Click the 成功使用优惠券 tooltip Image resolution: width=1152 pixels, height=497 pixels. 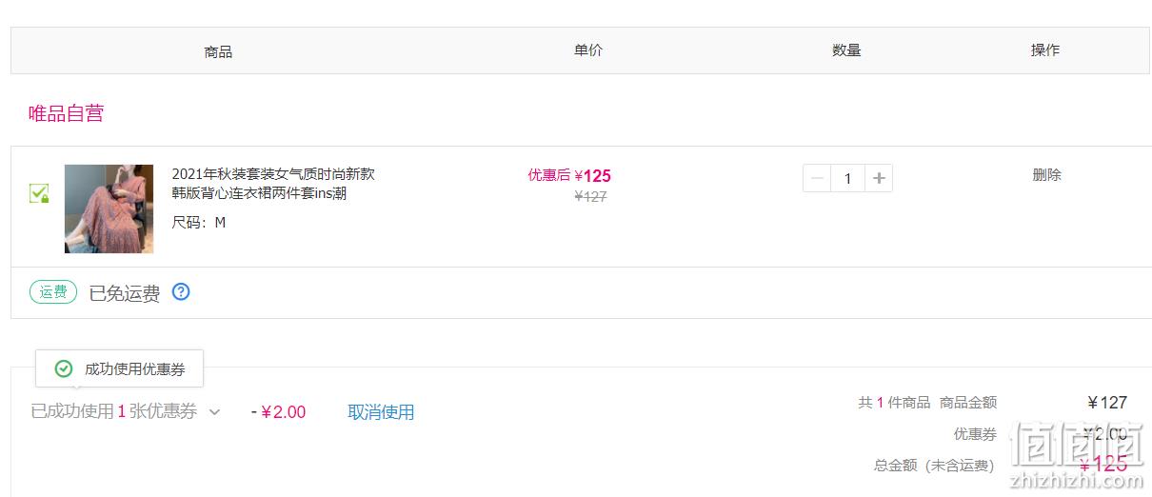119,368
